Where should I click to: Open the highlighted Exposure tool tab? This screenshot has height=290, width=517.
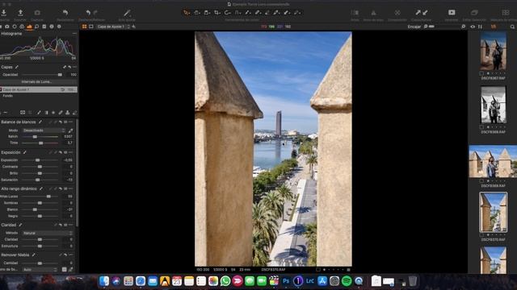coord(29,27)
